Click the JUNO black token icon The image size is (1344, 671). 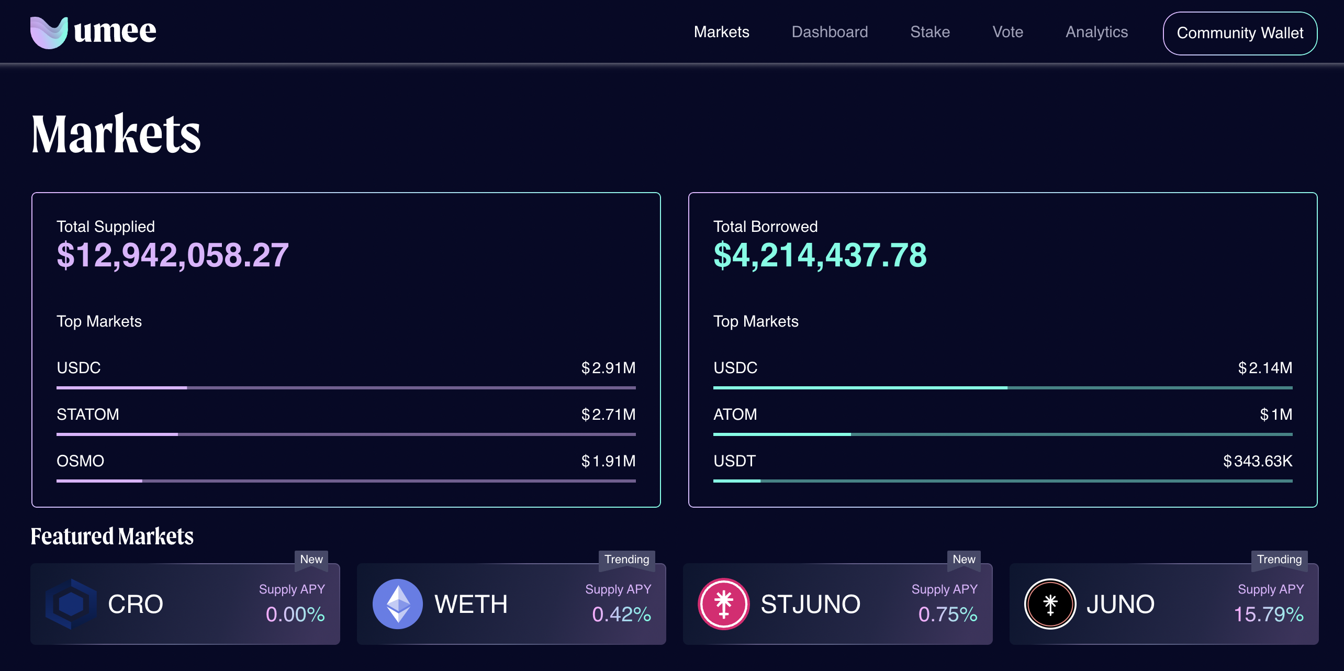tap(1050, 604)
